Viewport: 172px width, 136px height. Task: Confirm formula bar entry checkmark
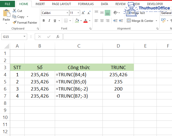(49, 37)
